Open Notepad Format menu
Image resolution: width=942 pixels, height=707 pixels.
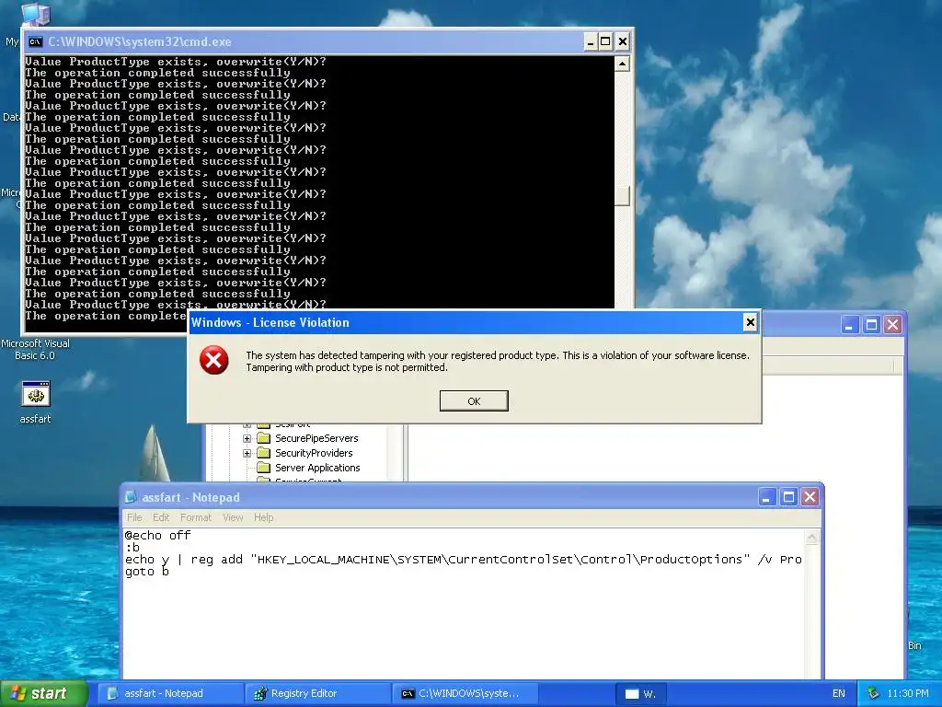pyautogui.click(x=196, y=517)
